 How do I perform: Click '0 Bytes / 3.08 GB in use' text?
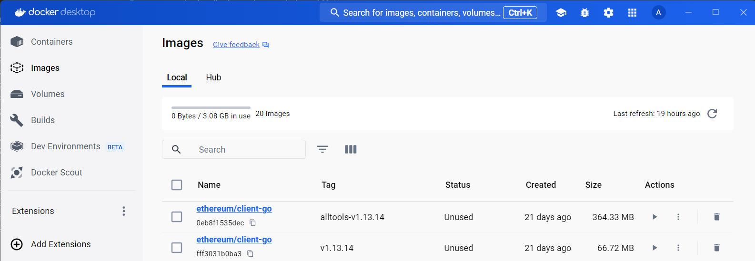coord(211,116)
